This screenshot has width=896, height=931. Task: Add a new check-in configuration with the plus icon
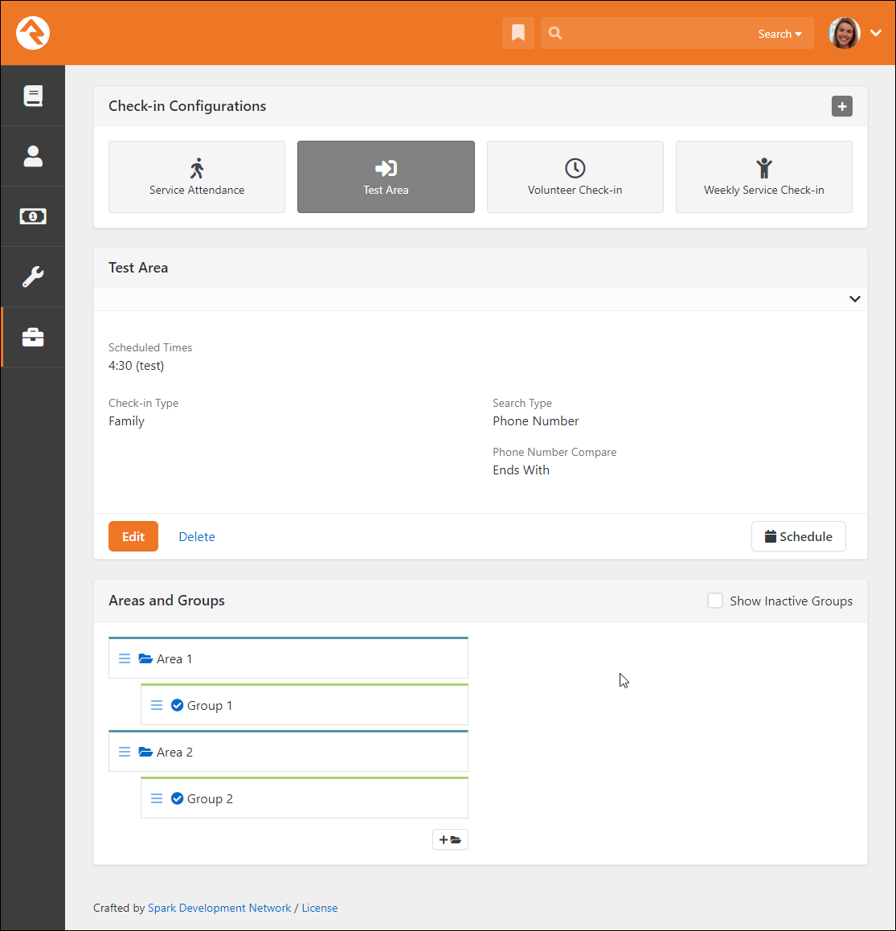point(841,106)
